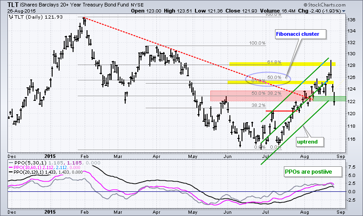
Task: Click the Fibonacci cluster annotation box
Action: coord(301,34)
